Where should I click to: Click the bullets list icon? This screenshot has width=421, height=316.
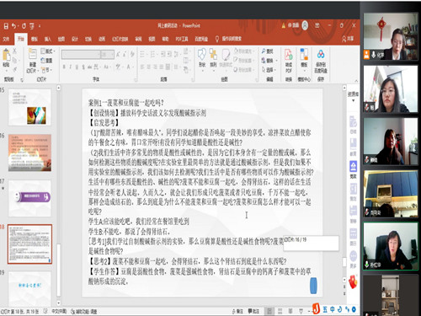(143, 54)
